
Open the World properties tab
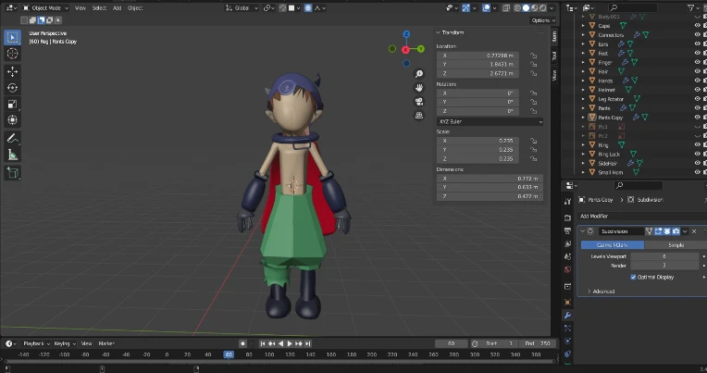coord(567,269)
